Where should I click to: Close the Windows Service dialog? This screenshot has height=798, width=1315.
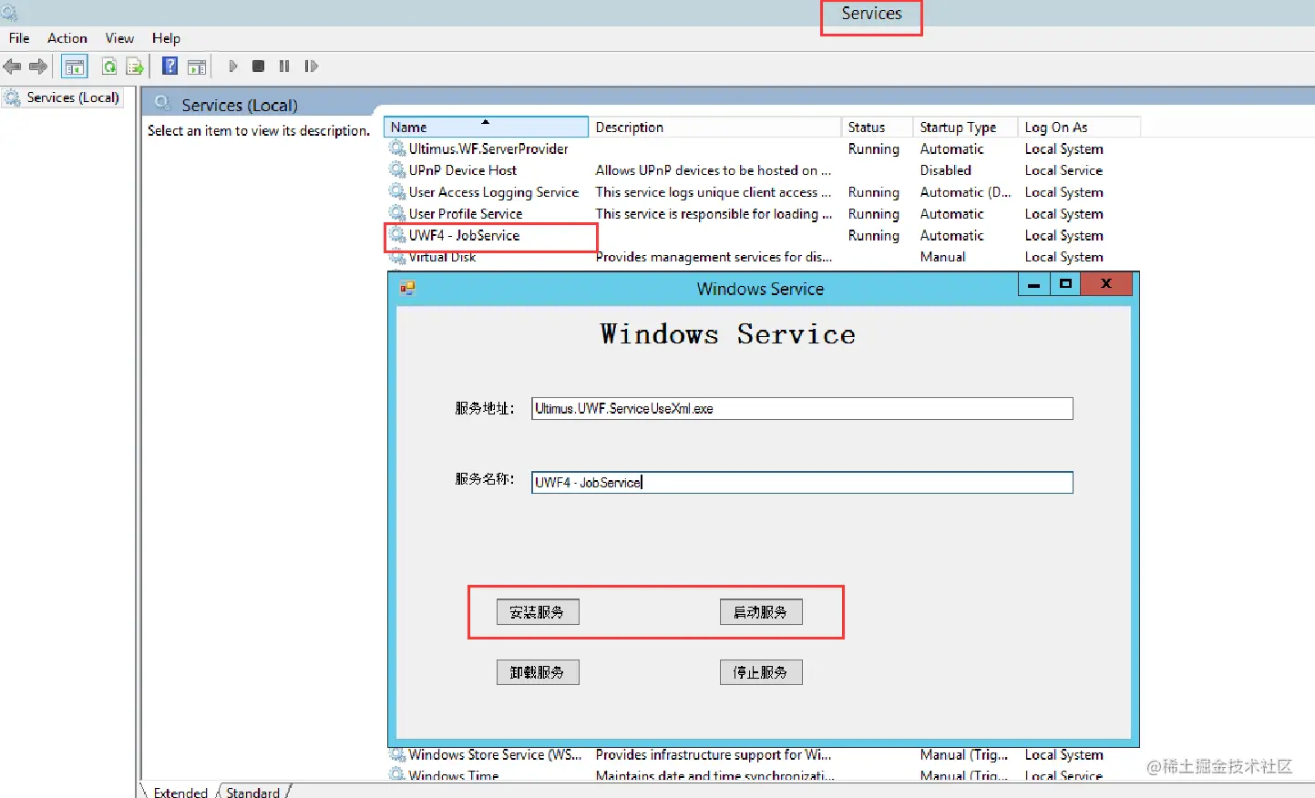pyautogui.click(x=1106, y=284)
